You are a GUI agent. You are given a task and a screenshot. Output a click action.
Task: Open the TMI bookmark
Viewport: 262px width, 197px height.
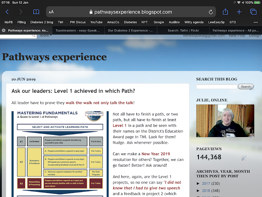point(61,22)
